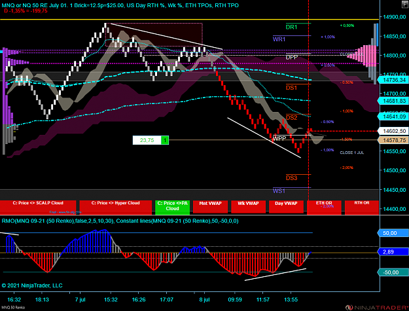Image resolution: width=409 pixels, height=311 pixels.
Task: Select the 14578,75 order price marker
Action: [x=393, y=140]
